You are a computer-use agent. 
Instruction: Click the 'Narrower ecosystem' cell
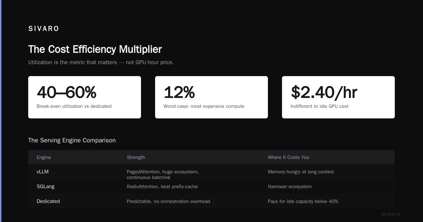[290, 186]
